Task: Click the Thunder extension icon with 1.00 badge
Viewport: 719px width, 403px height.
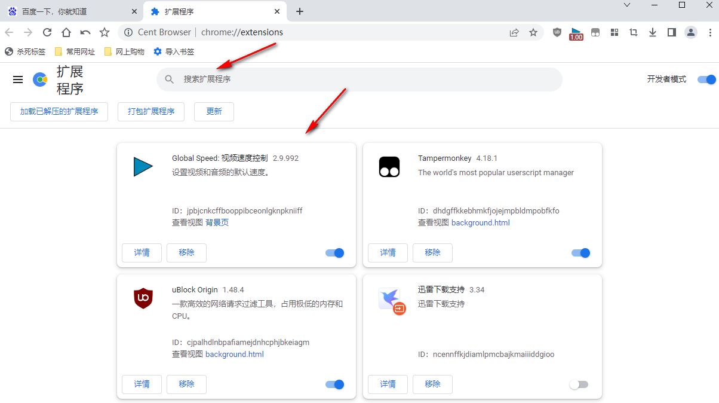Action: [575, 33]
